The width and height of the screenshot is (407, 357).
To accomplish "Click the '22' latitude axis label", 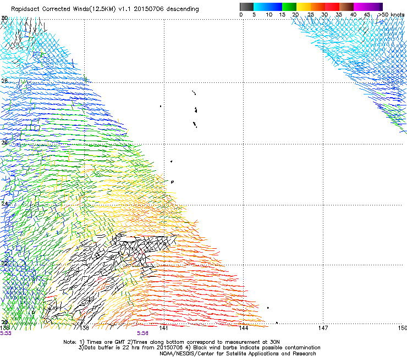I will pos(4,264).
